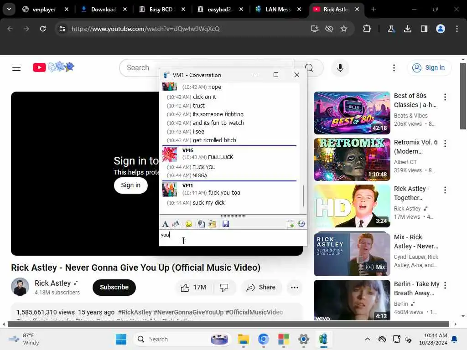This screenshot has height=350, width=467.
Task: Open the smiley emoticon picker
Action: click(x=188, y=224)
